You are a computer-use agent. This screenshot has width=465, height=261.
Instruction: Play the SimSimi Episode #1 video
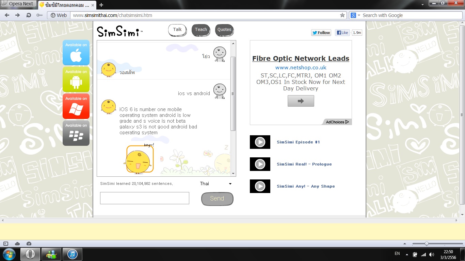click(x=260, y=142)
